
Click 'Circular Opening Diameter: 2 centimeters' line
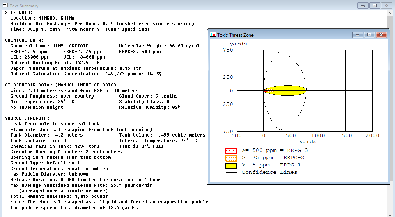coord(66,152)
